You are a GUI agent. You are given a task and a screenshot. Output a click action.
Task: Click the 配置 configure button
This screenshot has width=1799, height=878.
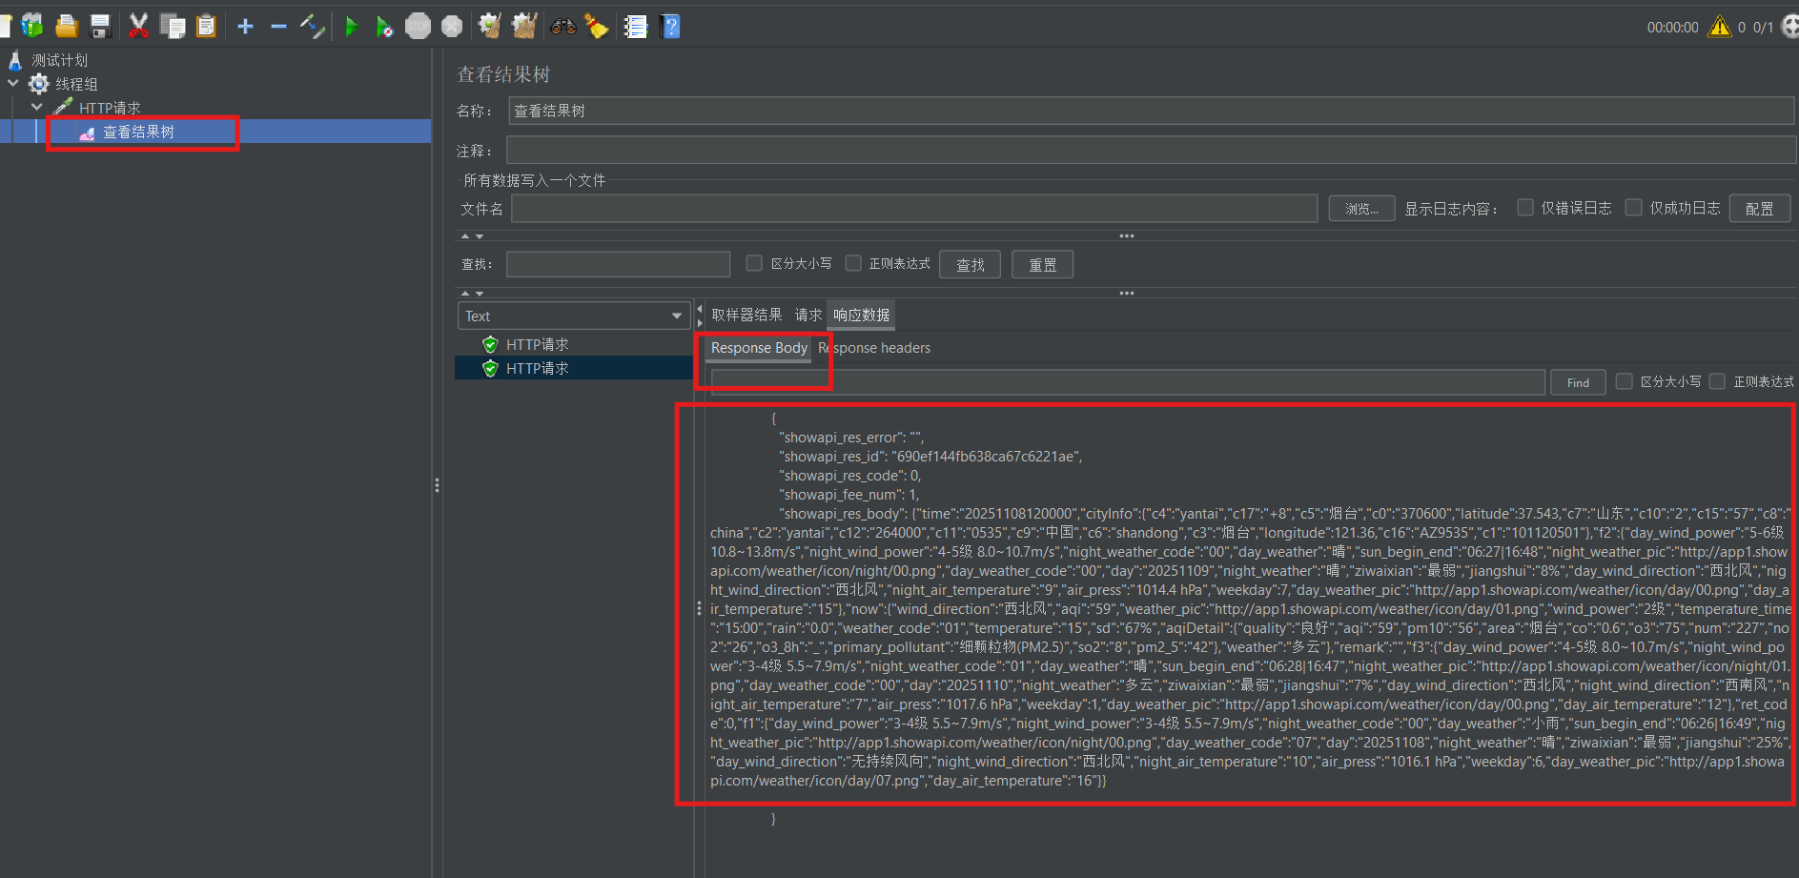pos(1759,209)
